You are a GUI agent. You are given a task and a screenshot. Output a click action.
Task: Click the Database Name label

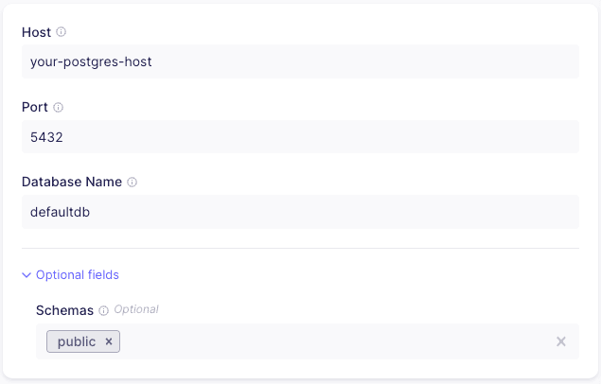pyautogui.click(x=72, y=182)
